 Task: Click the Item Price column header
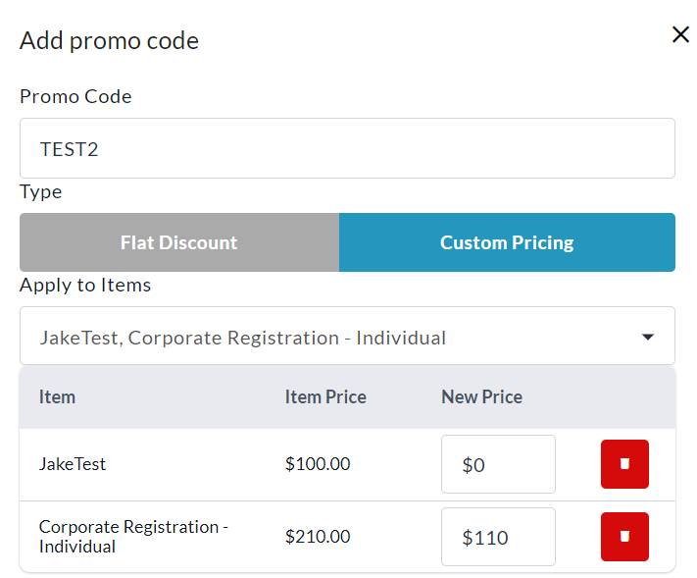click(325, 397)
